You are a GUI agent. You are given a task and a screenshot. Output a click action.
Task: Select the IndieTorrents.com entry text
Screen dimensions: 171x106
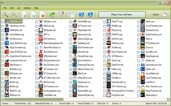tap(154, 34)
